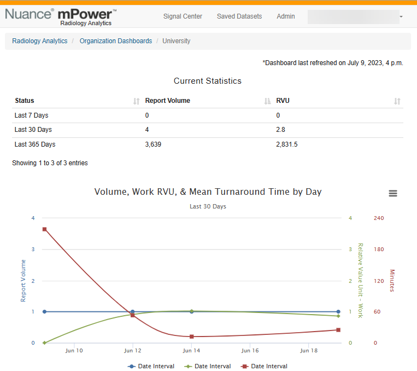Select red turnaround point at Jun 14
The height and width of the screenshot is (371, 417).
191,337
